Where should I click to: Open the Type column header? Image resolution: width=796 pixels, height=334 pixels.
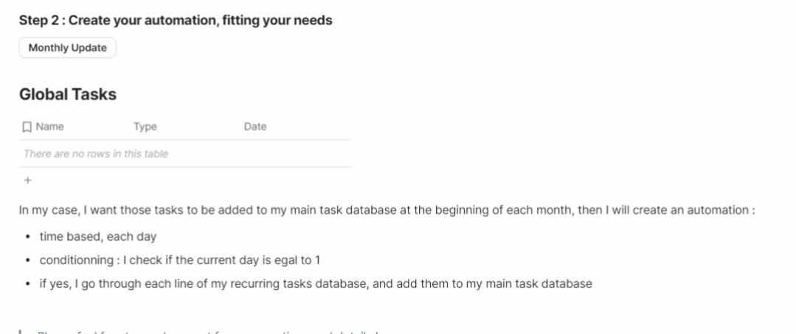(145, 127)
